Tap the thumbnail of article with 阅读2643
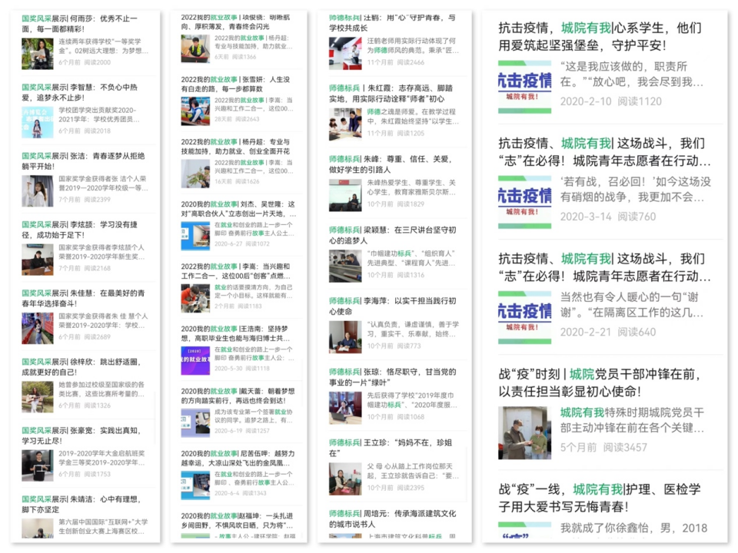738x553 pixels. coord(195,111)
